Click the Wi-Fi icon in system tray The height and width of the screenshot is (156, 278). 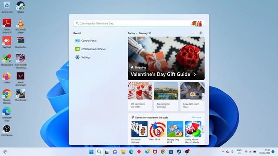[246, 152]
